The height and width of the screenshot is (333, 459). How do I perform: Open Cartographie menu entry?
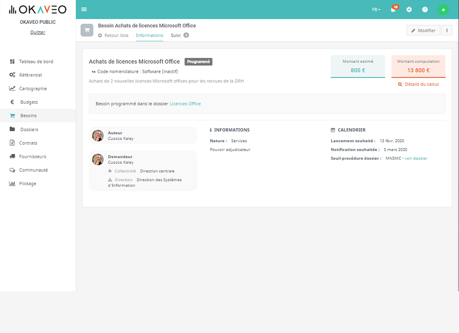coord(38,89)
